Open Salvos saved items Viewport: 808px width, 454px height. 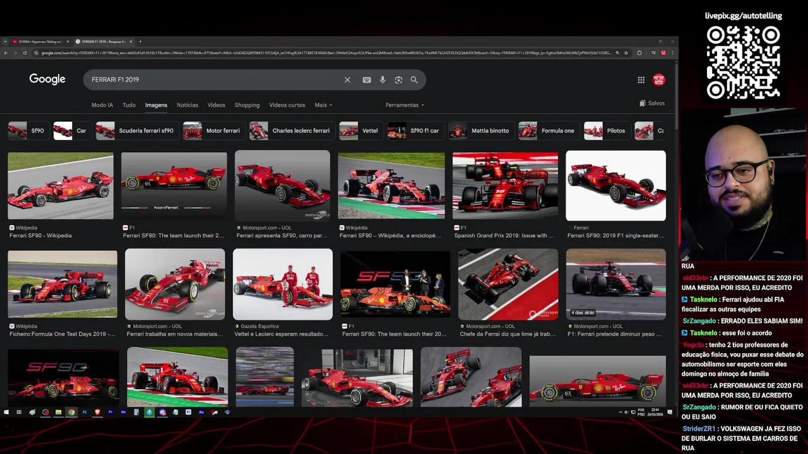click(652, 103)
